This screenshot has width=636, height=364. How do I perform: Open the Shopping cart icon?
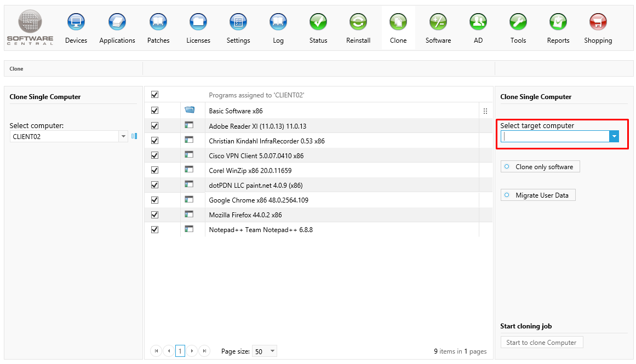click(598, 22)
